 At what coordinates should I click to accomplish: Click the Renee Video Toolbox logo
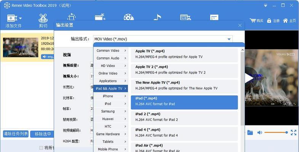click(7, 5)
